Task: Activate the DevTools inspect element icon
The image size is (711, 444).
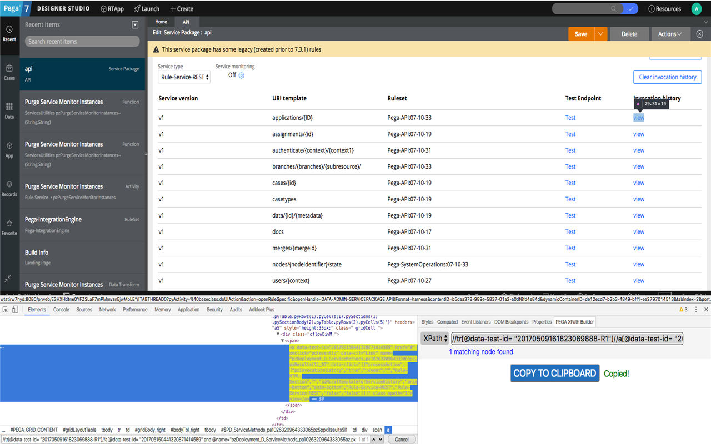Action: point(5,310)
